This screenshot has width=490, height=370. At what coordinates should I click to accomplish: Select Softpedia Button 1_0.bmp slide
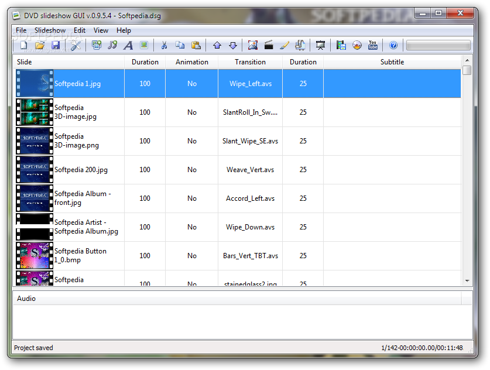click(238, 256)
